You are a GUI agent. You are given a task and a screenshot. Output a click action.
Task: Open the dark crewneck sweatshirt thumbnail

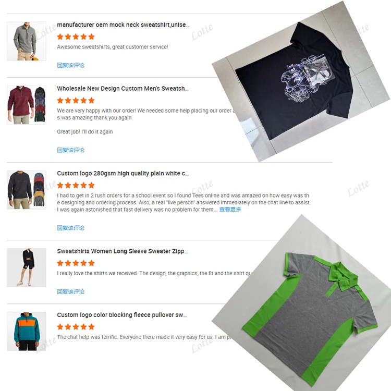27,190
